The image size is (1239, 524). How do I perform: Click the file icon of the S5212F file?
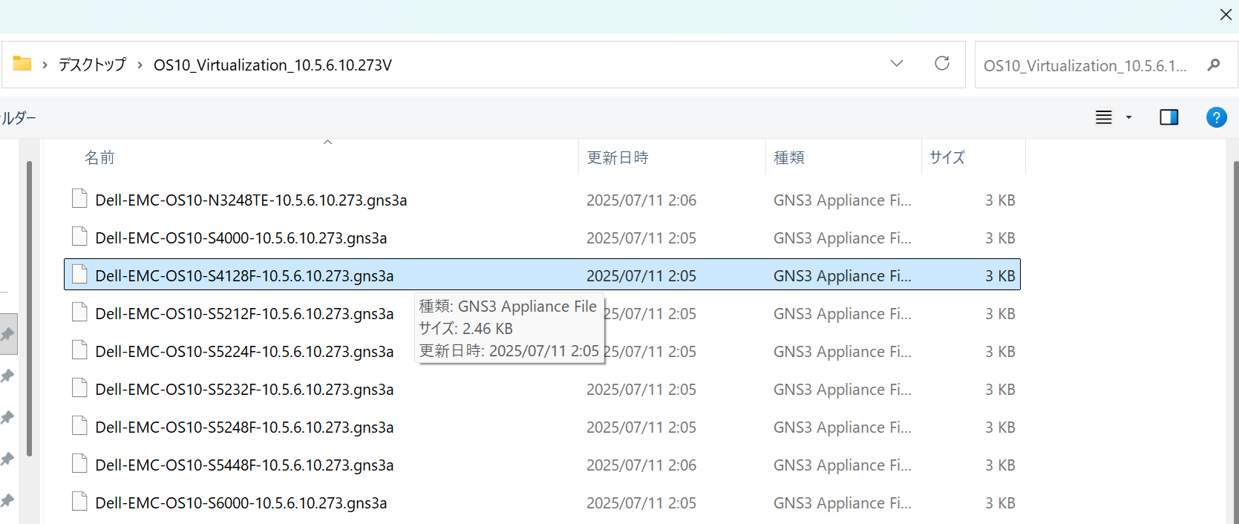79,312
